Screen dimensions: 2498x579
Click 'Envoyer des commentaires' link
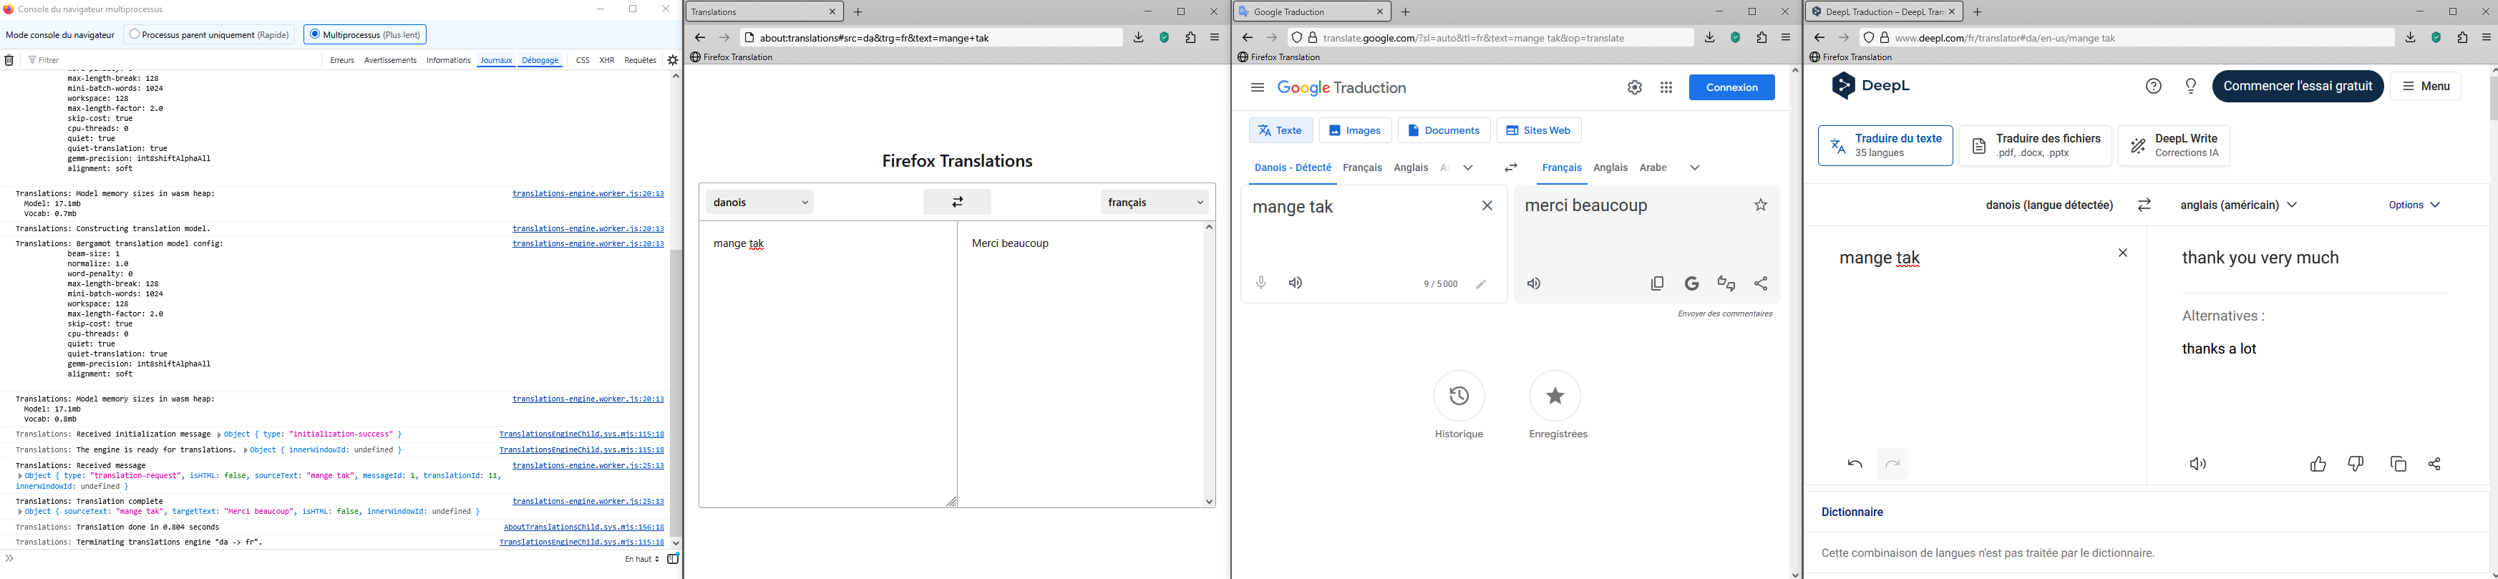pyautogui.click(x=1724, y=314)
